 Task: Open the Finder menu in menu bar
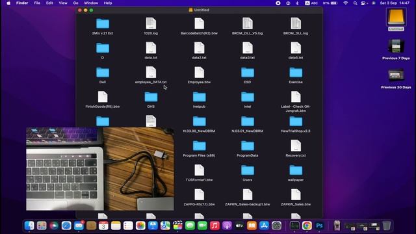click(x=22, y=3)
